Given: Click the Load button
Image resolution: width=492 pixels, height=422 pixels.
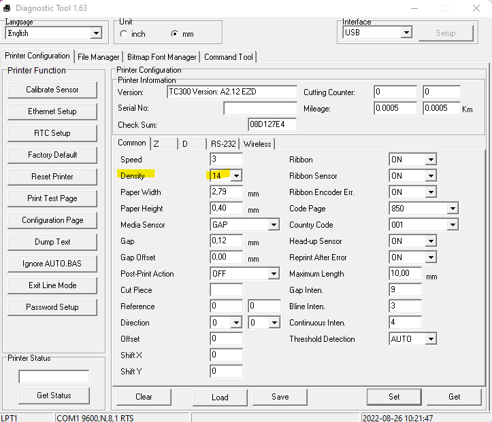Looking at the screenshot, I should 220,398.
